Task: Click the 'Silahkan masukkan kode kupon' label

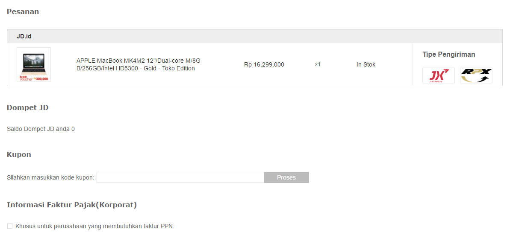Action: 50,177
